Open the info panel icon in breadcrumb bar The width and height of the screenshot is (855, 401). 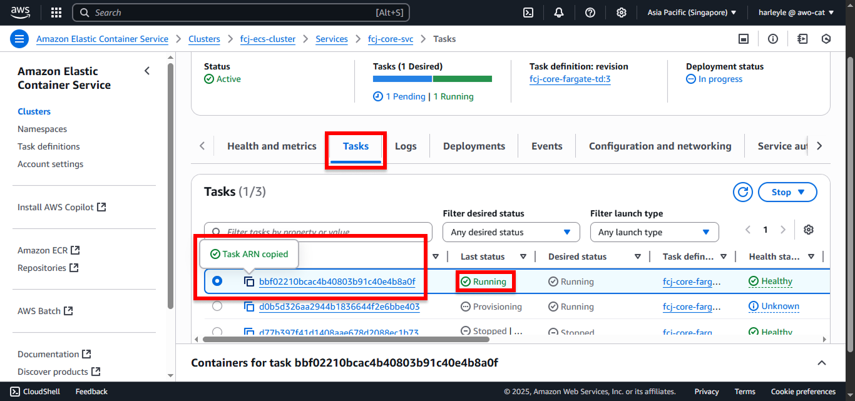[x=773, y=39]
